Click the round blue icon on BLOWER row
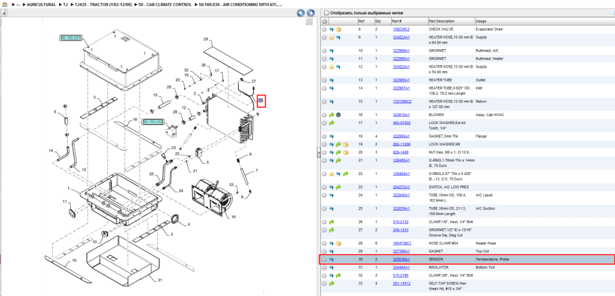Image resolution: width=615 pixels, height=296 pixels. point(338,115)
